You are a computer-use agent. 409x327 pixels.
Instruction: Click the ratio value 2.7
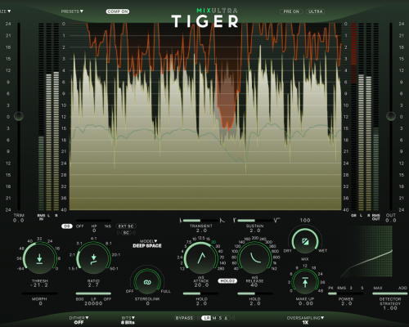coord(93,285)
